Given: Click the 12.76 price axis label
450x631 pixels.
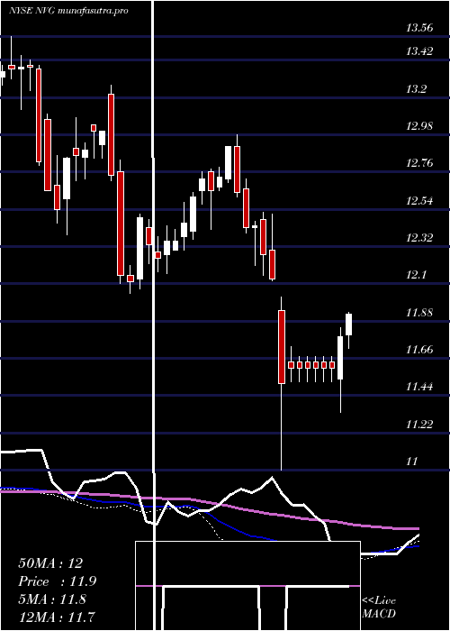Looking at the screenshot, I should point(419,163).
